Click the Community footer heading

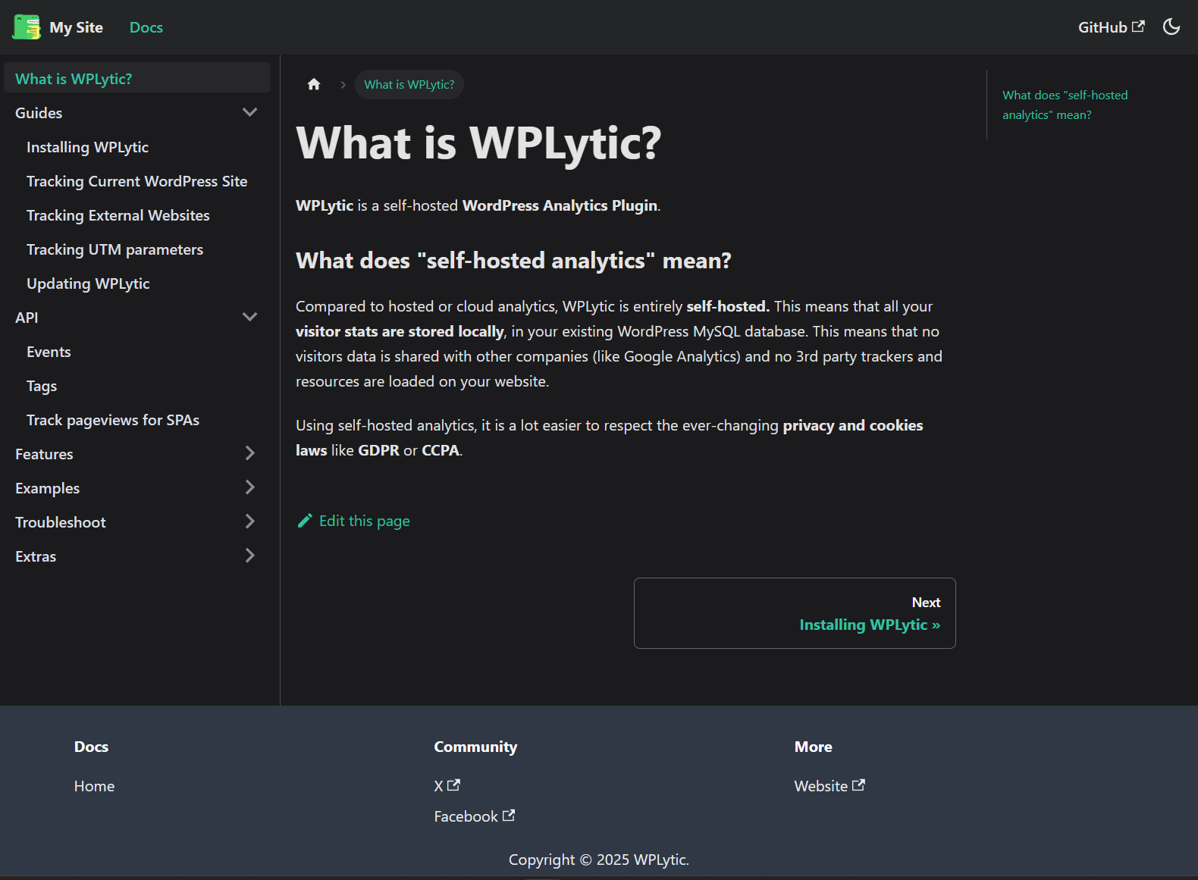[475, 747]
